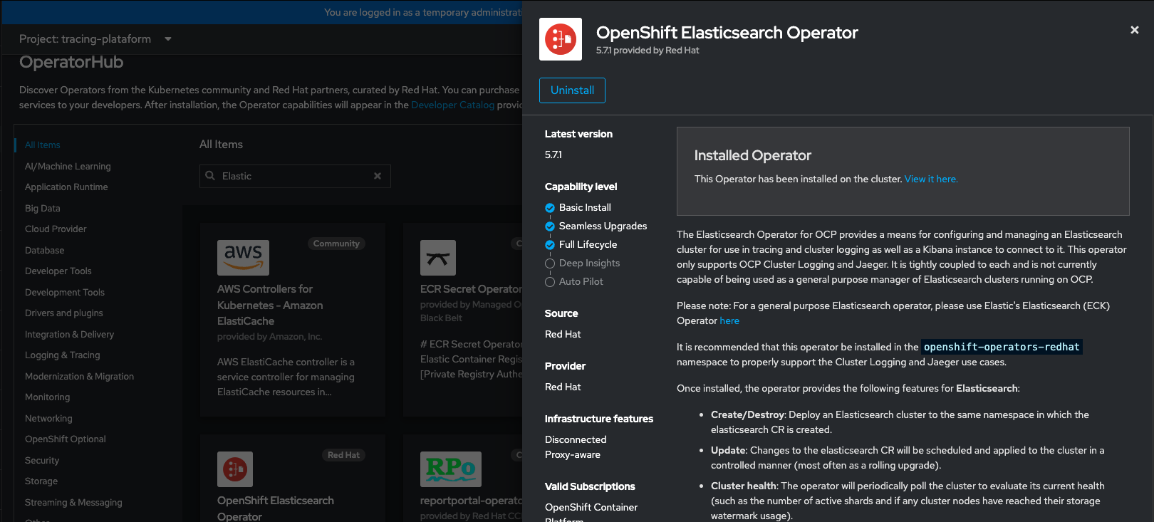
Task: Click the search magnifier icon
Action: (210, 176)
